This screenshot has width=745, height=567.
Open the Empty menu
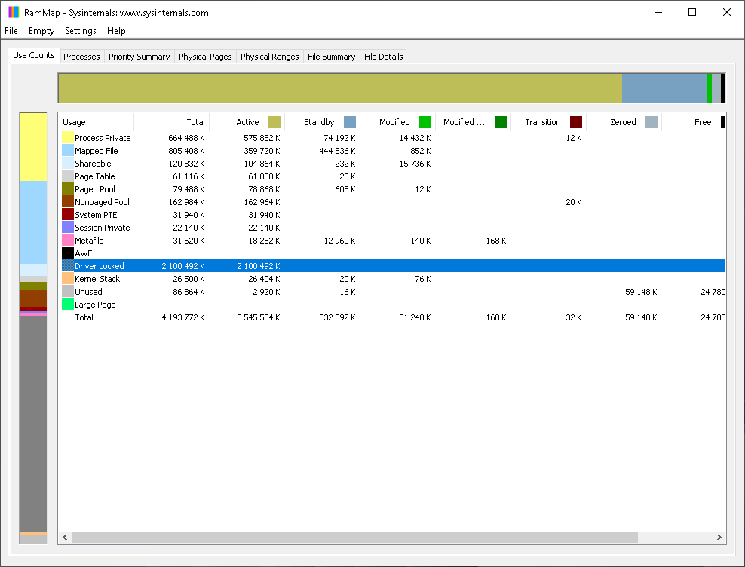41,31
